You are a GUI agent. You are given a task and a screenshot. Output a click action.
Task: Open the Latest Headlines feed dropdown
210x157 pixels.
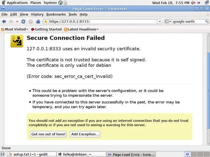tap(81, 29)
